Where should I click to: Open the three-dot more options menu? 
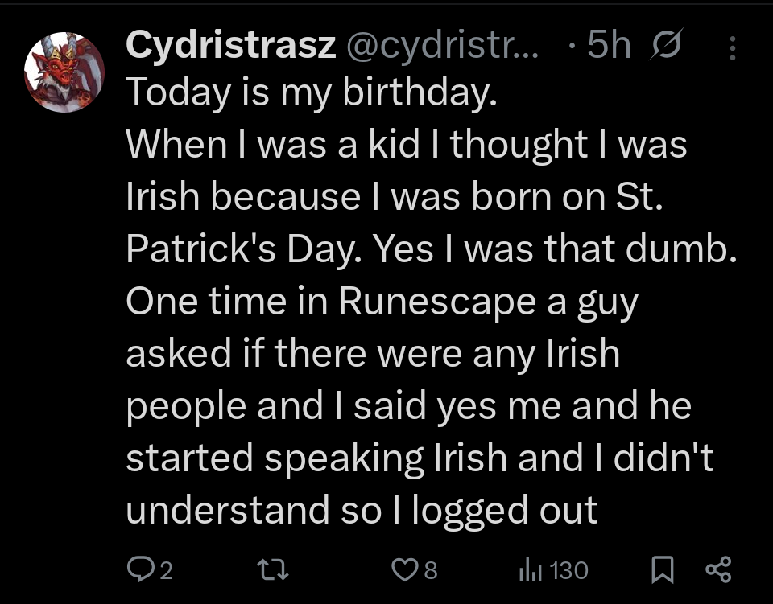point(732,49)
